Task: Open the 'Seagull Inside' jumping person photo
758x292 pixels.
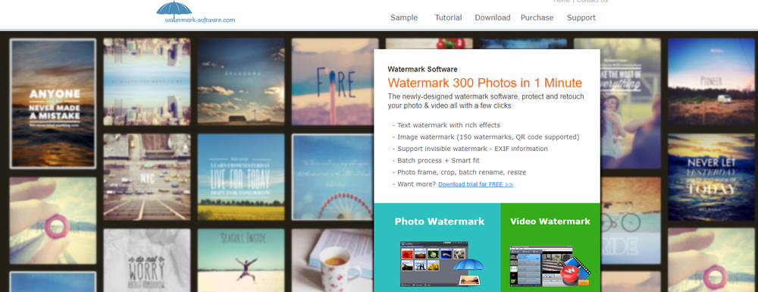Action: (241, 260)
